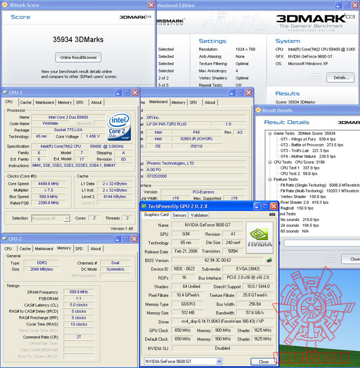360x368 pixels.
Task: Select GT1 - Wings of Fury result row
Action: pos(308,139)
